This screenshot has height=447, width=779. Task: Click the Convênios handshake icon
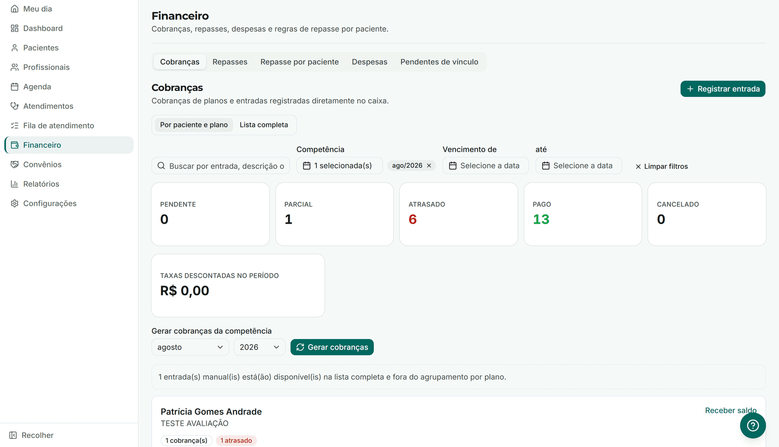click(15, 164)
